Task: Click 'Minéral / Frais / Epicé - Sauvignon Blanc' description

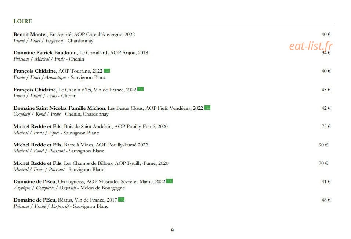Action: (56, 133)
